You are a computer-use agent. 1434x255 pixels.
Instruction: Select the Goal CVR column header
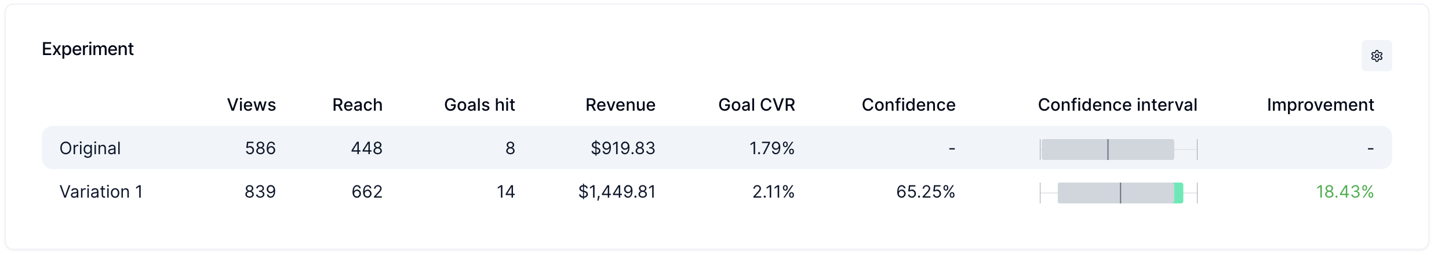[x=756, y=105]
